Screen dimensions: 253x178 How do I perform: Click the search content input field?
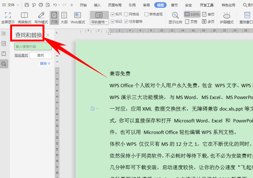(33, 46)
